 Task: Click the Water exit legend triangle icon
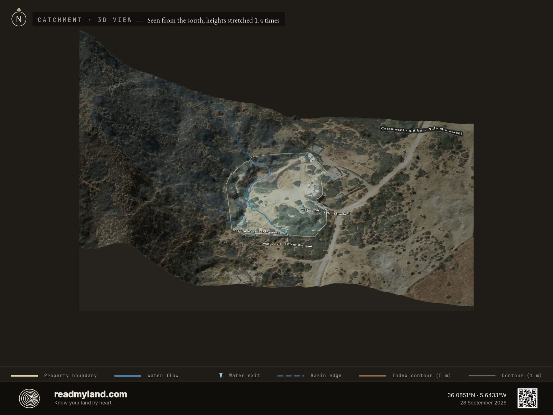click(x=221, y=376)
